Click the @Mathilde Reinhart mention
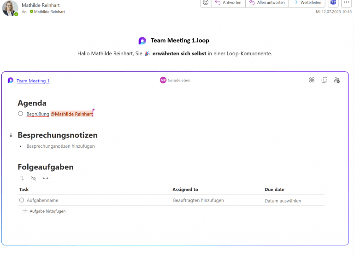 coord(71,114)
